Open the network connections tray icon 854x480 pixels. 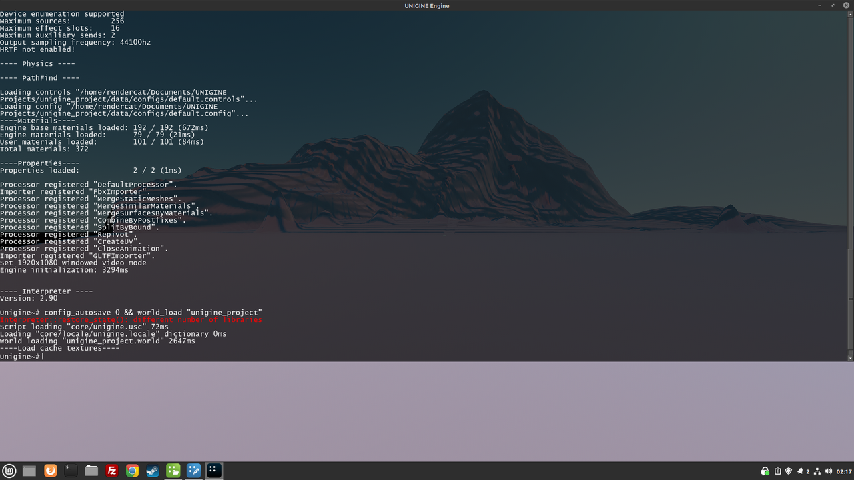[x=817, y=471]
